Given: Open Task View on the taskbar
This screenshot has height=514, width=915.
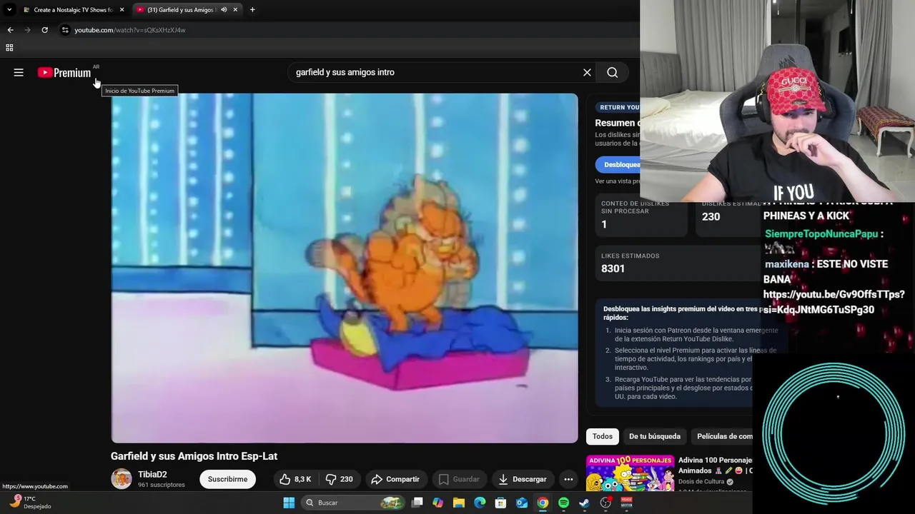Looking at the screenshot, I should 417,503.
